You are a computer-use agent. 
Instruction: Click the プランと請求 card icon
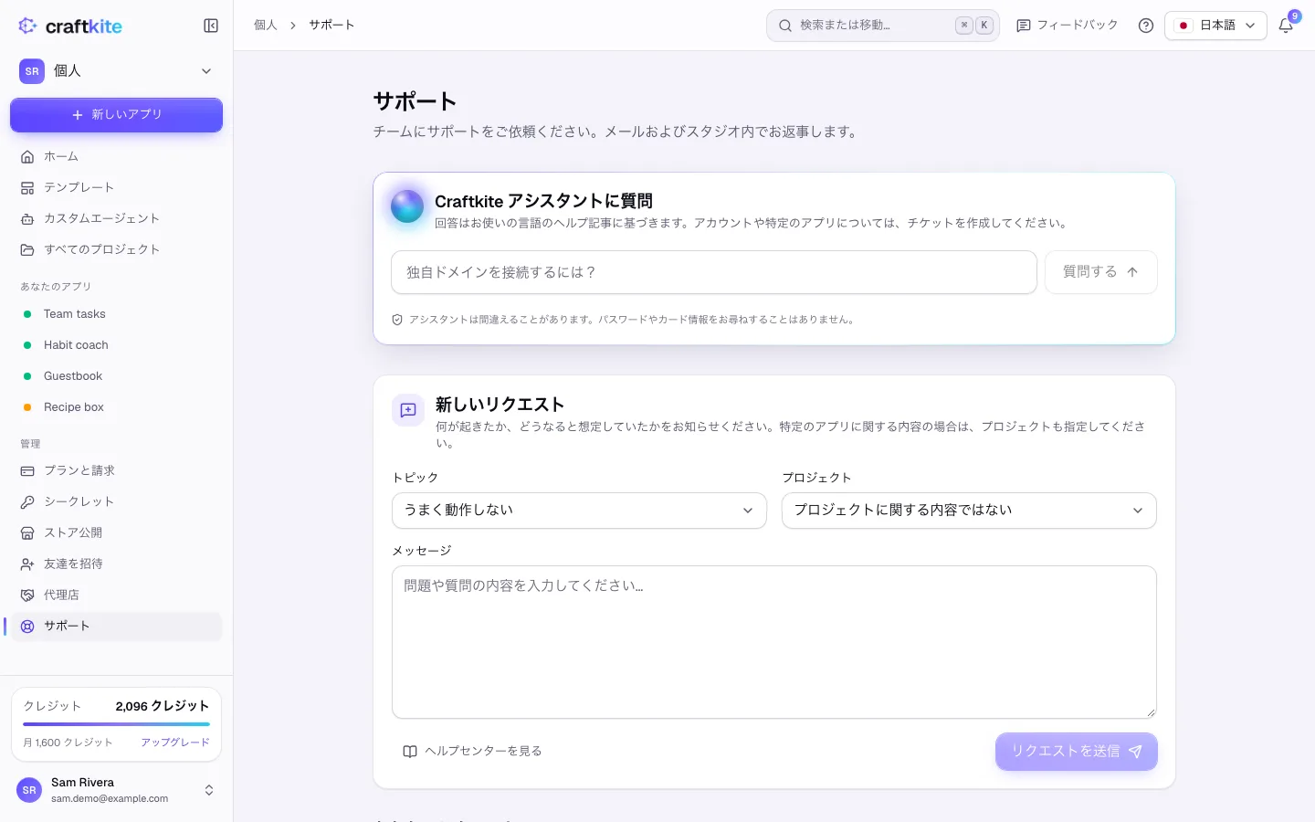point(27,471)
